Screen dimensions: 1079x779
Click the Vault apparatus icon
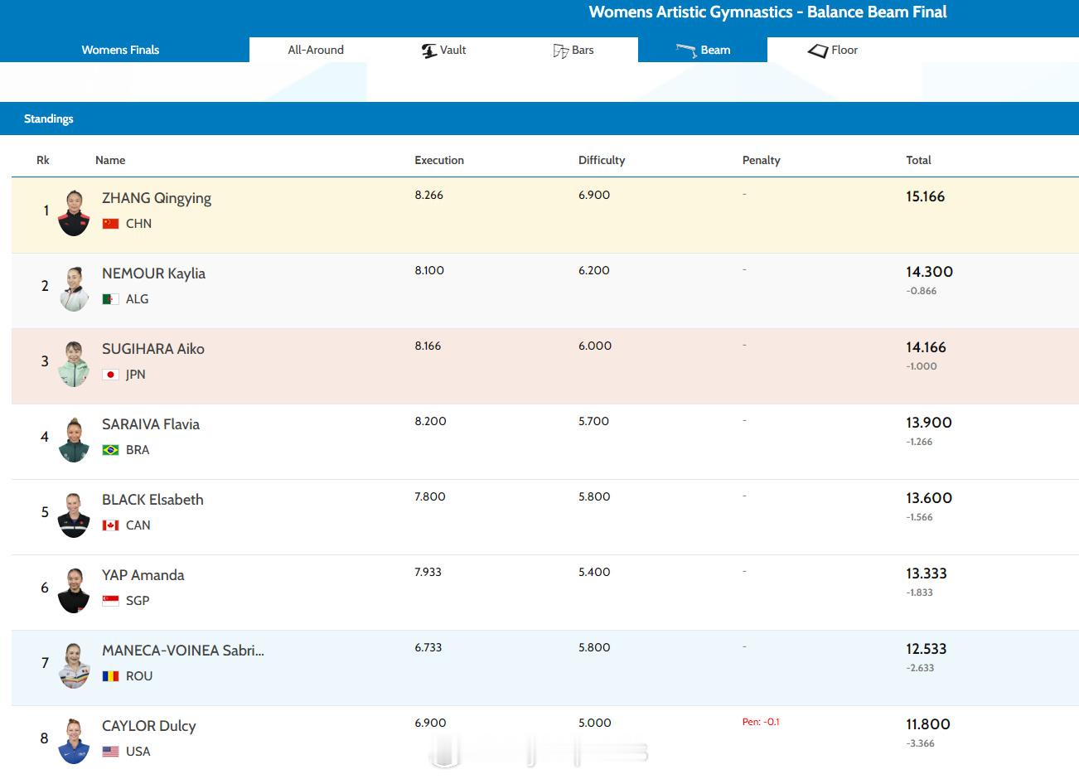[x=429, y=51]
